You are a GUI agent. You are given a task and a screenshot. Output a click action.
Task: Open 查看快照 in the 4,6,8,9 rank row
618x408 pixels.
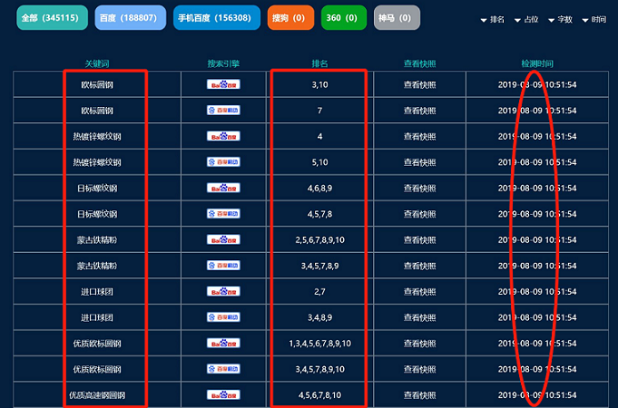click(420, 189)
